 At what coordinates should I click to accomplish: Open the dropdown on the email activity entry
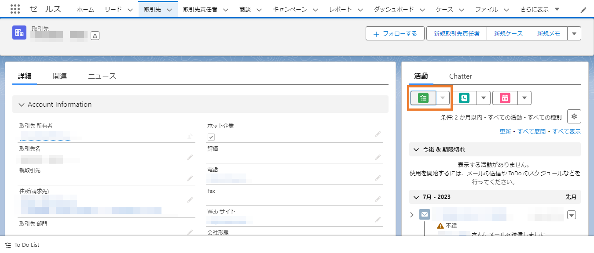[571, 214]
